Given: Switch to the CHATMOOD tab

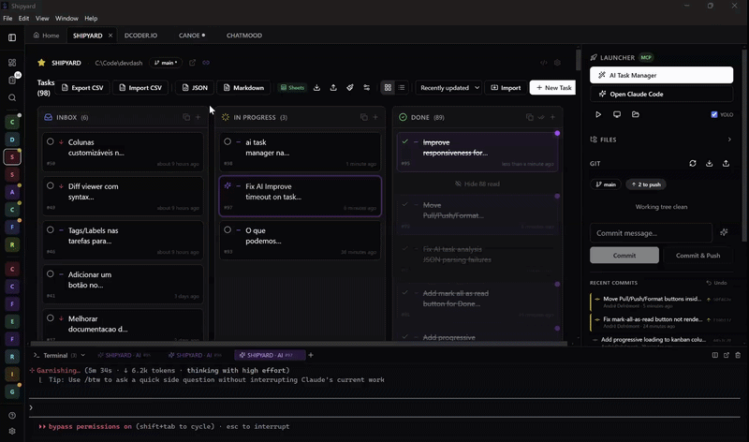Looking at the screenshot, I should point(244,36).
